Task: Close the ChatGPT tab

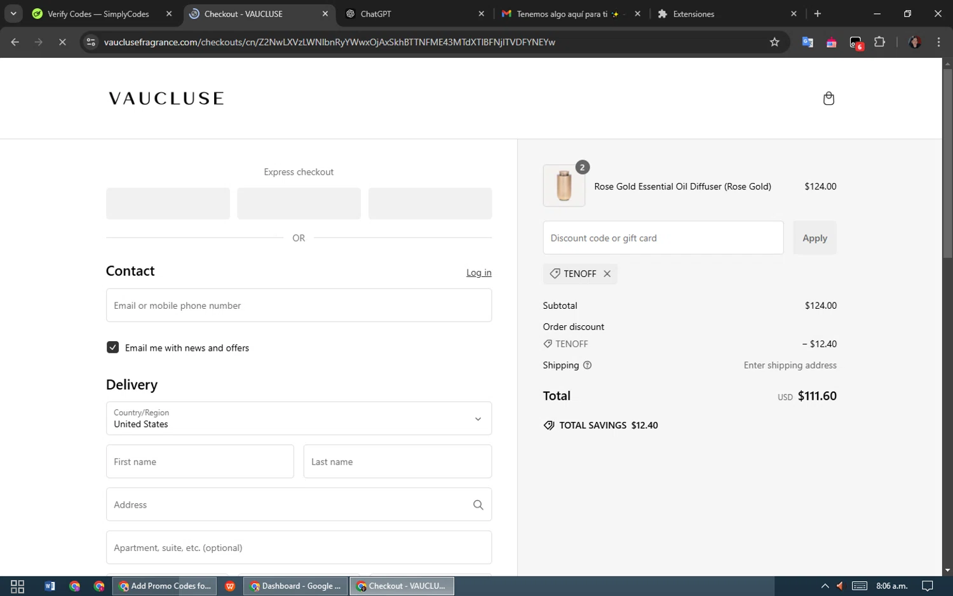Action: click(x=481, y=13)
